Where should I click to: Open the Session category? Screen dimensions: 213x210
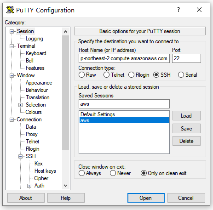[25, 31]
